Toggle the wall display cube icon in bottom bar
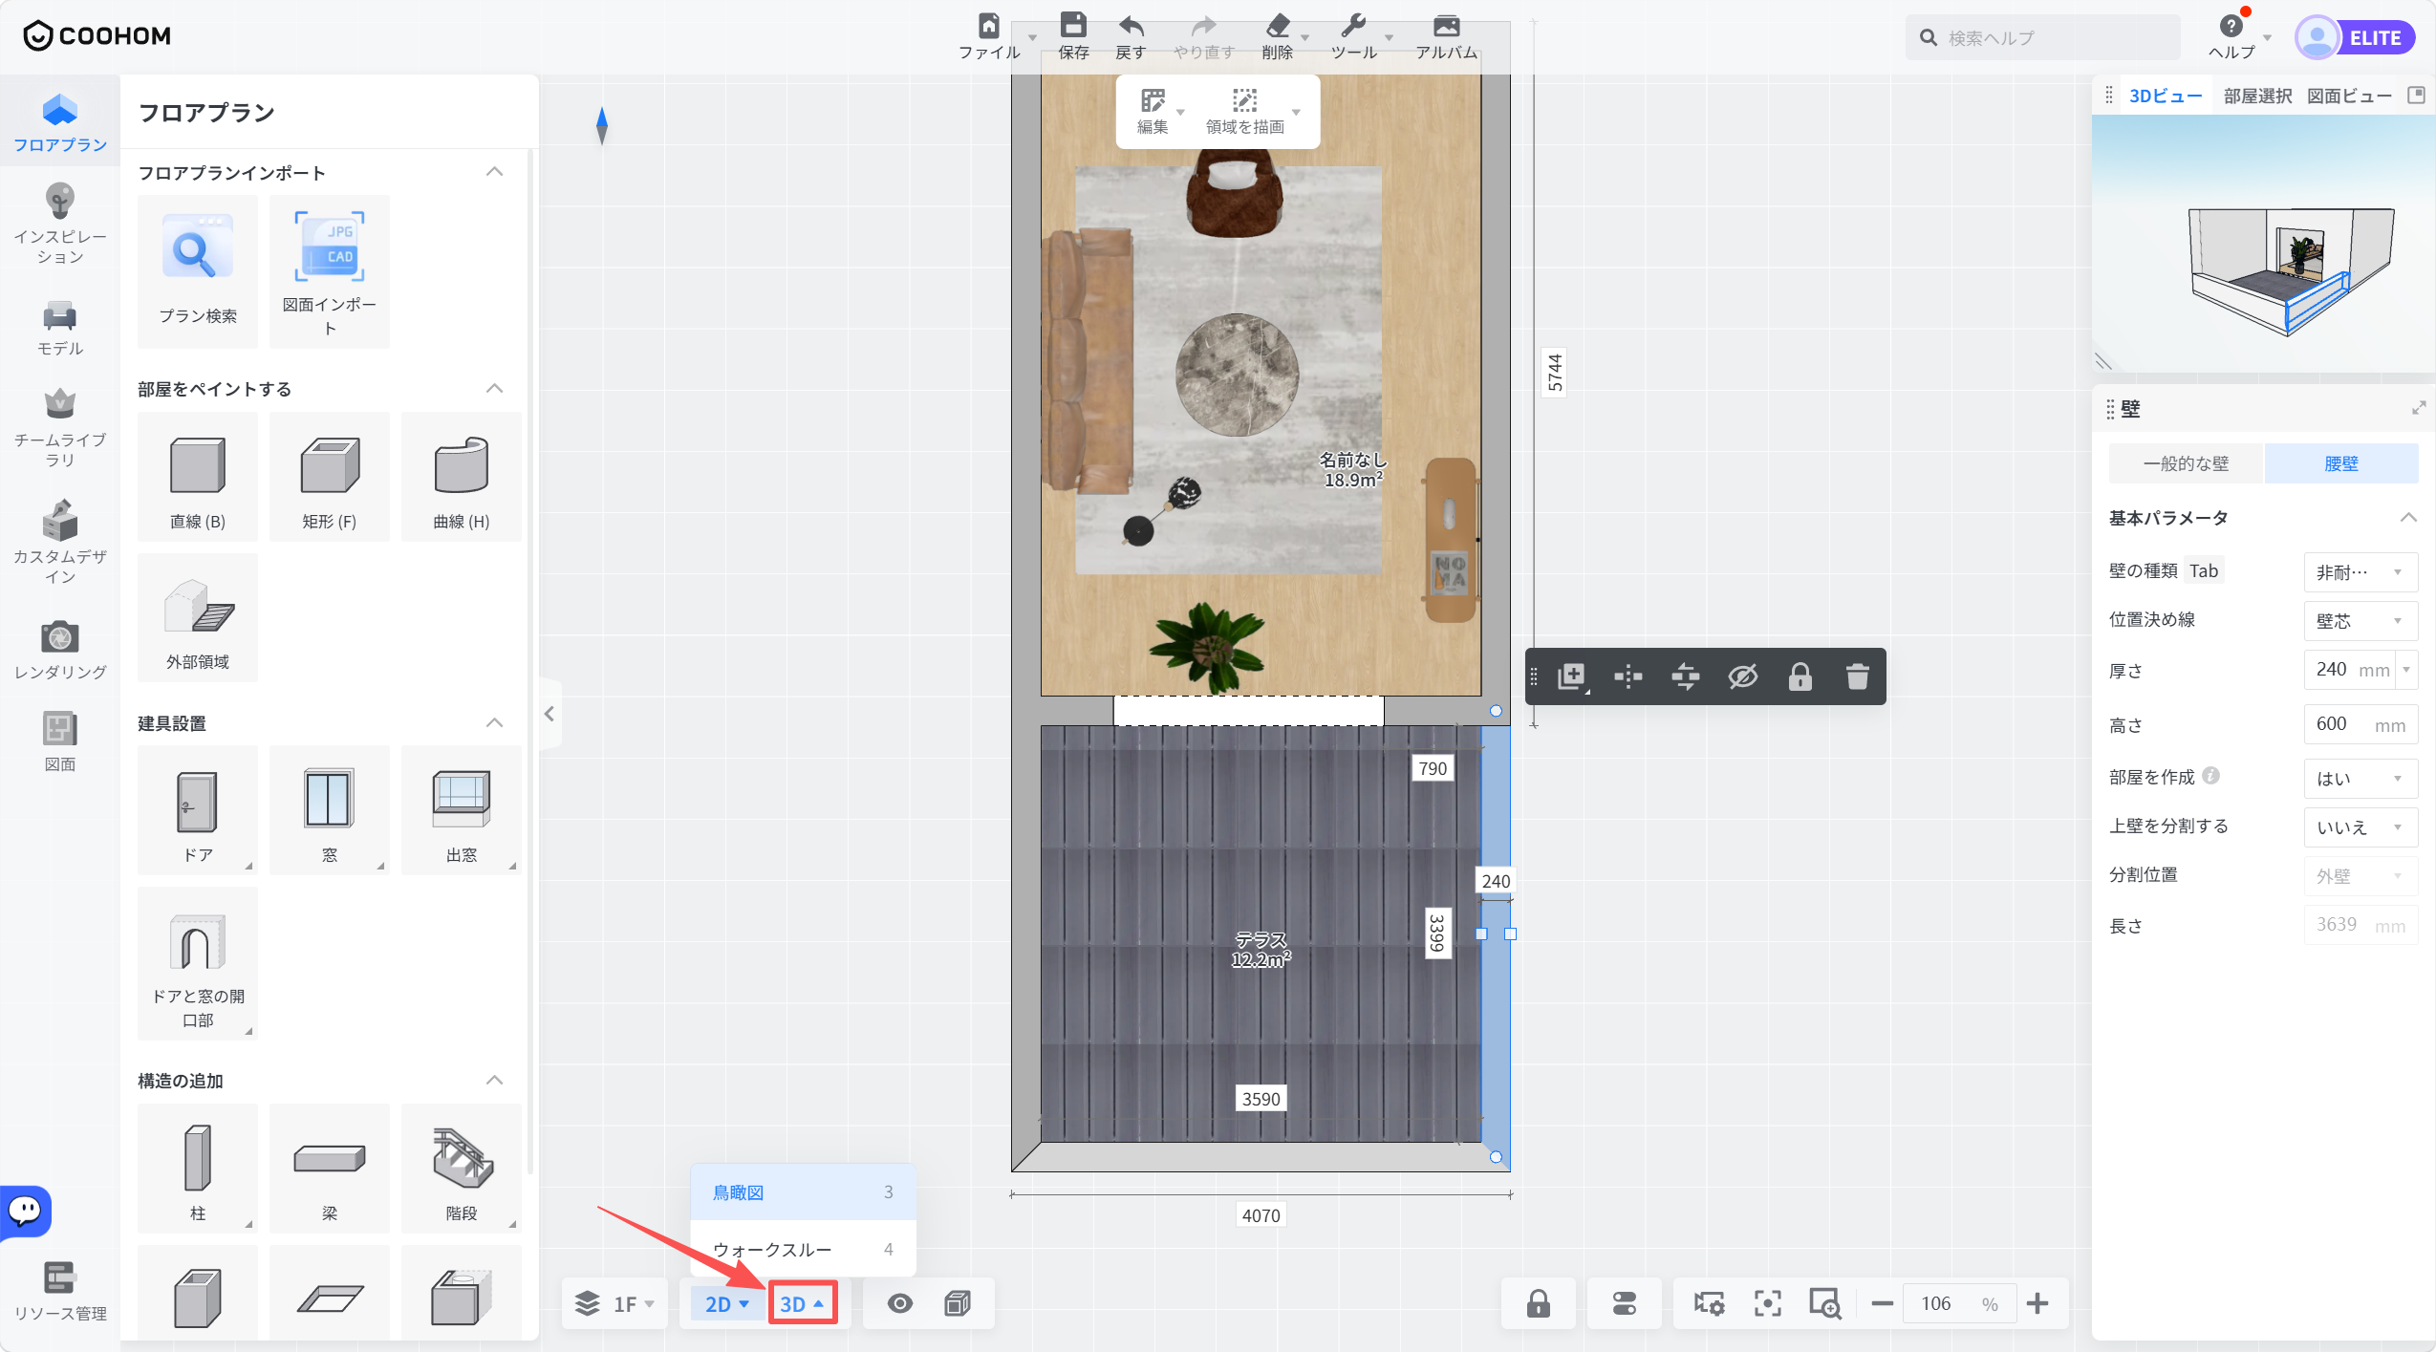Viewport: 2436px width, 1352px height. (x=957, y=1303)
